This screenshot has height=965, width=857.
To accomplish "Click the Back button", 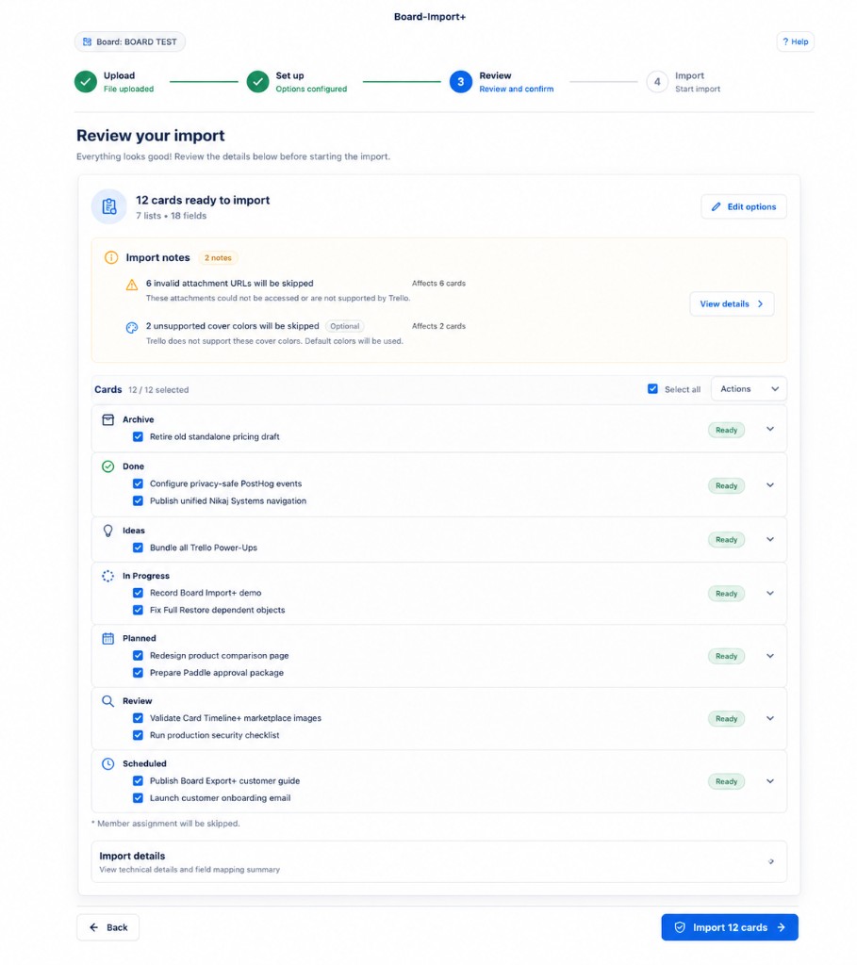I will (x=107, y=927).
